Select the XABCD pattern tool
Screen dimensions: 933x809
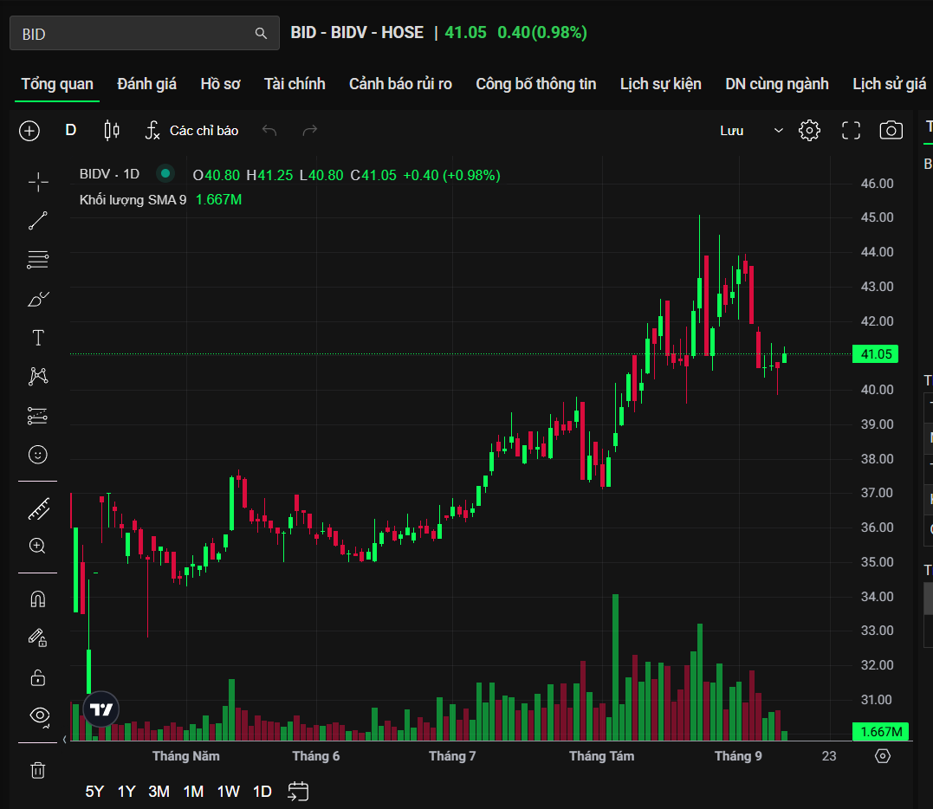tap(38, 376)
